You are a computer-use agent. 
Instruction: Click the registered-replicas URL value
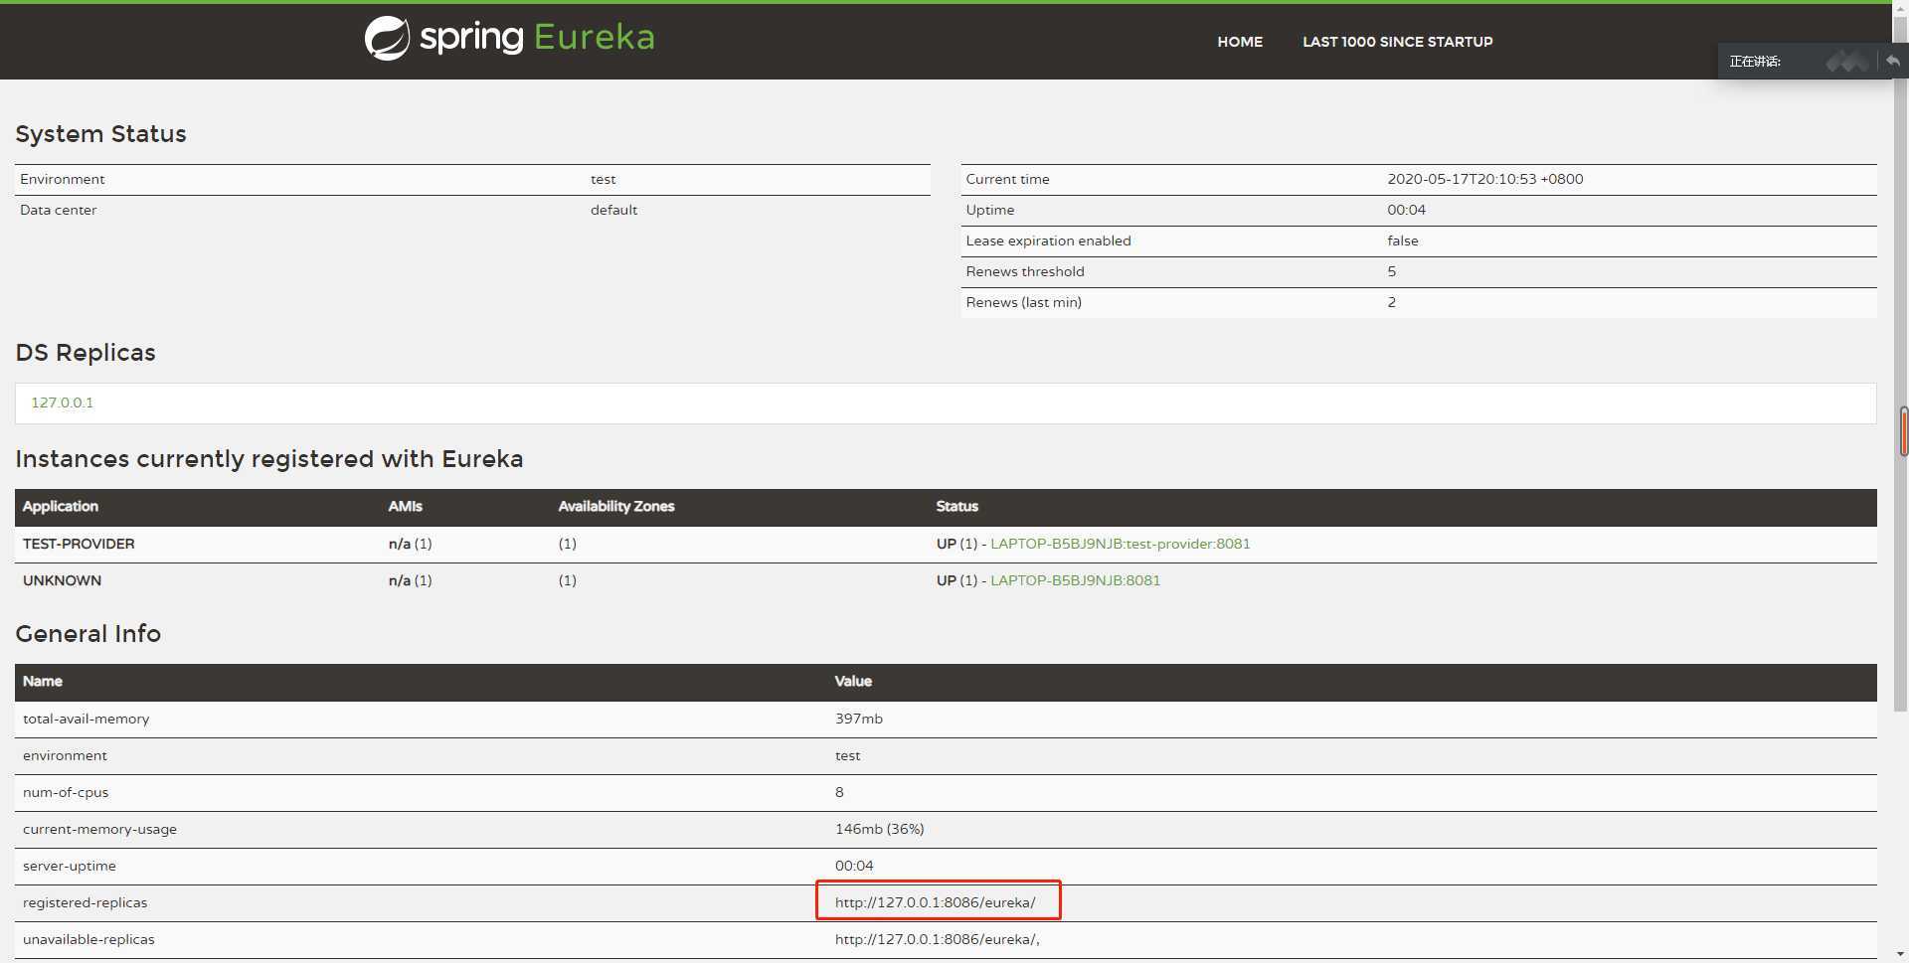point(936,902)
